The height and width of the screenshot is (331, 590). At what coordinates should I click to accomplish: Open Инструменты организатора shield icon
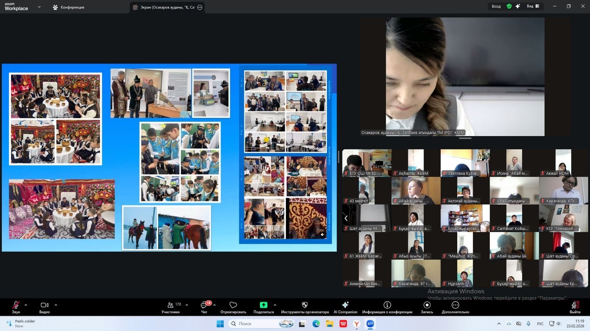(x=305, y=307)
